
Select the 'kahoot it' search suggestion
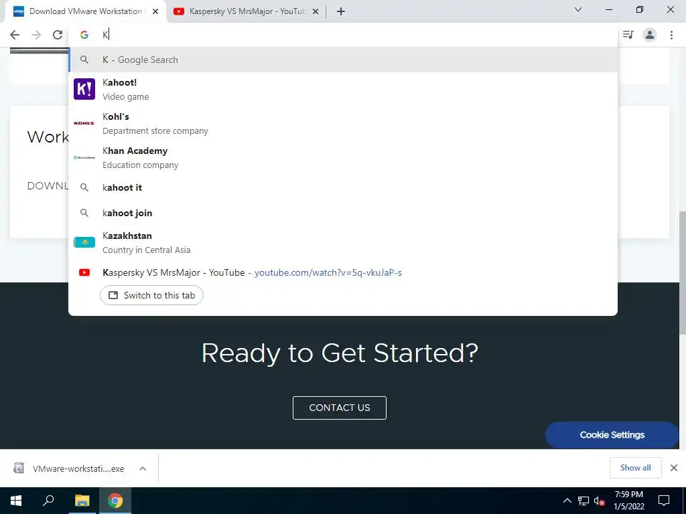343,187
